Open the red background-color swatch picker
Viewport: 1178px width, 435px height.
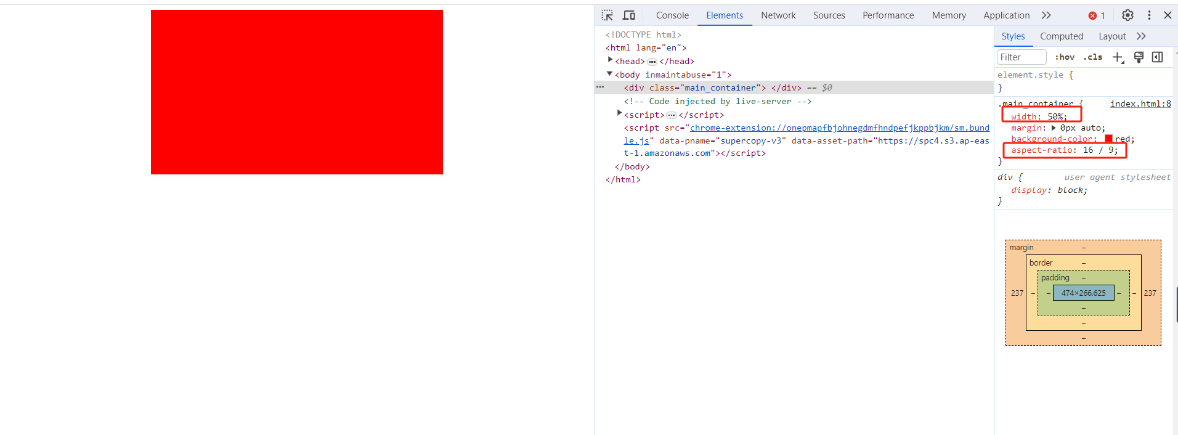coord(1108,139)
